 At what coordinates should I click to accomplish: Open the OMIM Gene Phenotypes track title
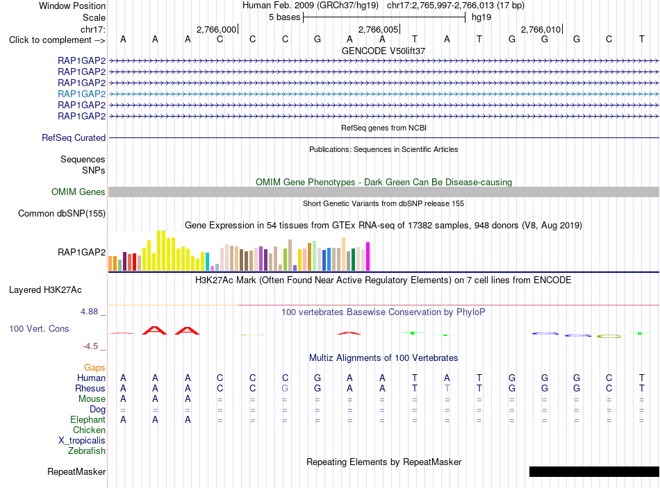pyautogui.click(x=383, y=182)
